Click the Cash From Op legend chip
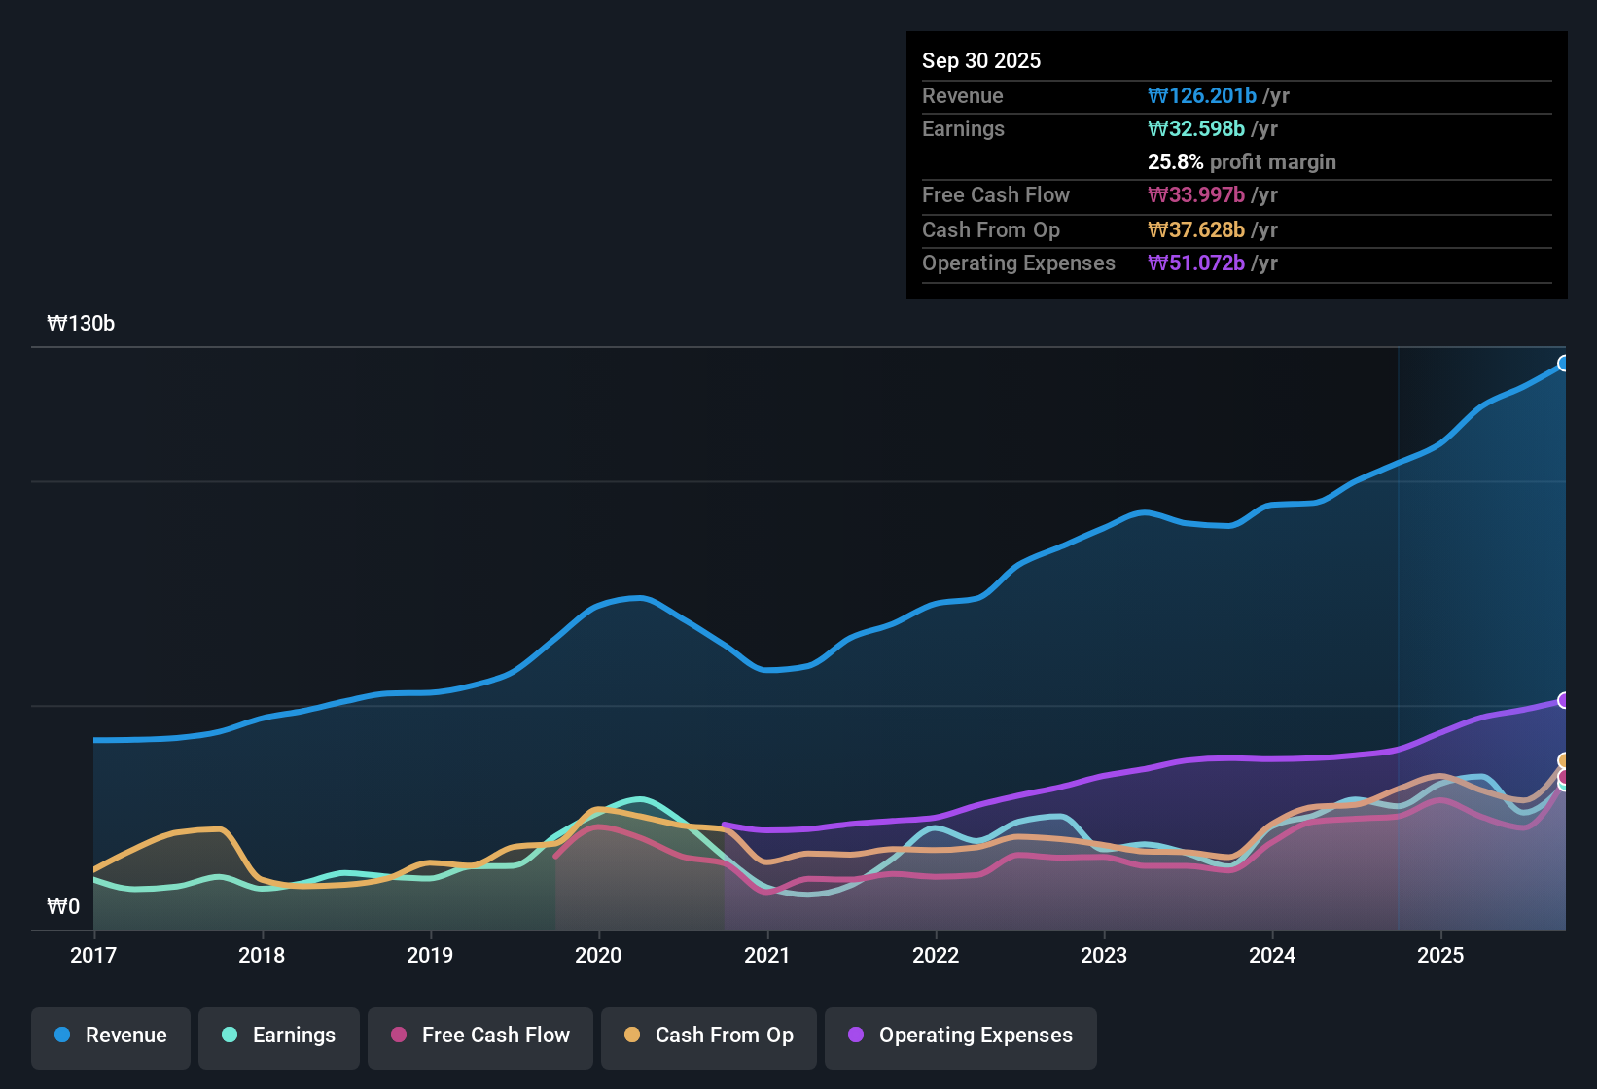Screen dimensions: 1597x1089 click(x=708, y=1036)
